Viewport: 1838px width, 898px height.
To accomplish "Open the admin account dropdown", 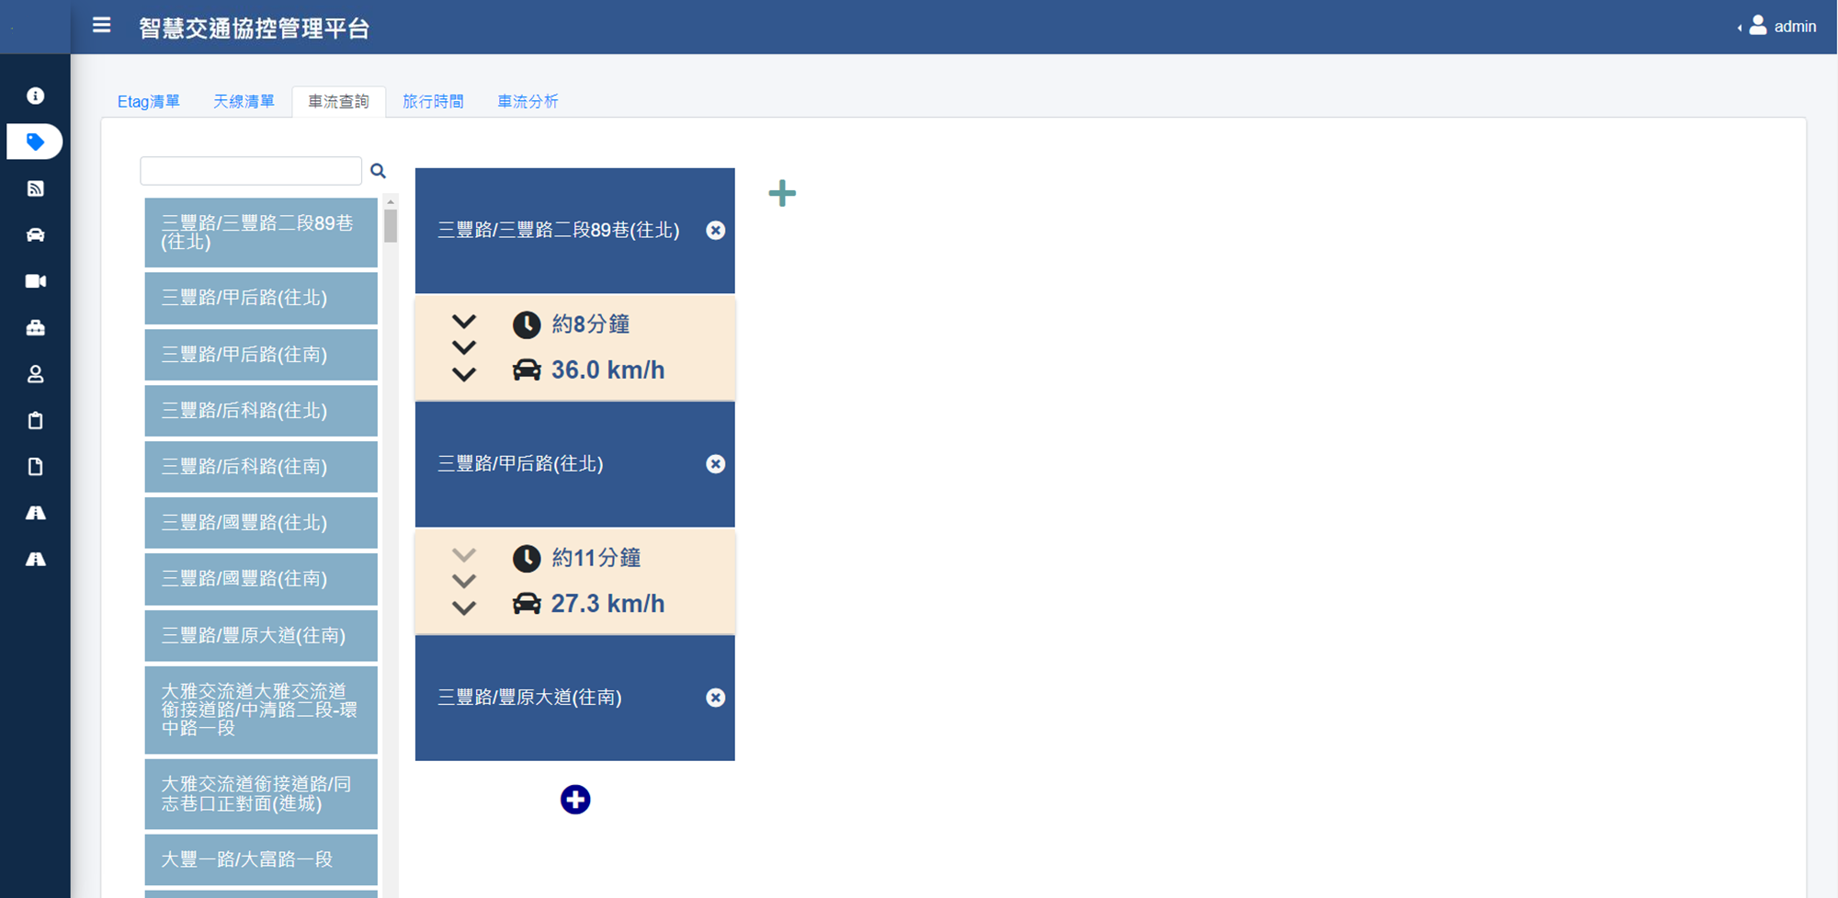I will click(x=1777, y=27).
